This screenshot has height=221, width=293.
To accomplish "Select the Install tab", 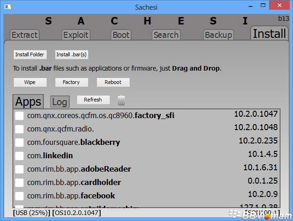I will 269,33.
